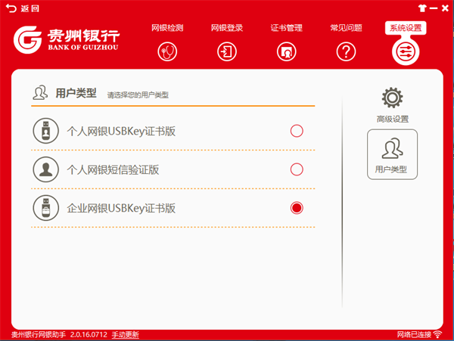Click 企业网银USBKey证书版 label
The height and width of the screenshot is (341, 454).
[121, 208]
